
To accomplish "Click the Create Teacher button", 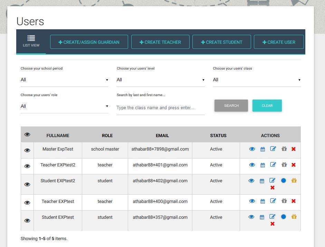I will [x=160, y=42].
